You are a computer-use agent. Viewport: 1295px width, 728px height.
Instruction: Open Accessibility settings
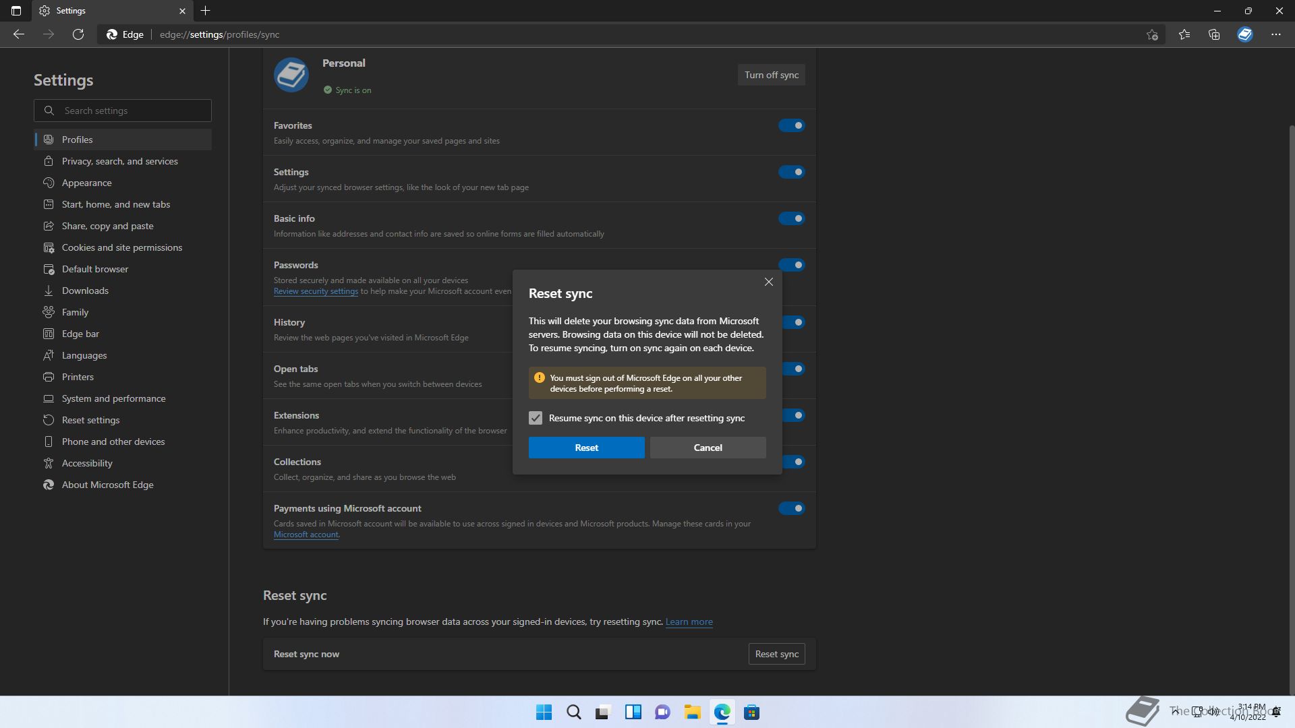[x=123, y=463]
